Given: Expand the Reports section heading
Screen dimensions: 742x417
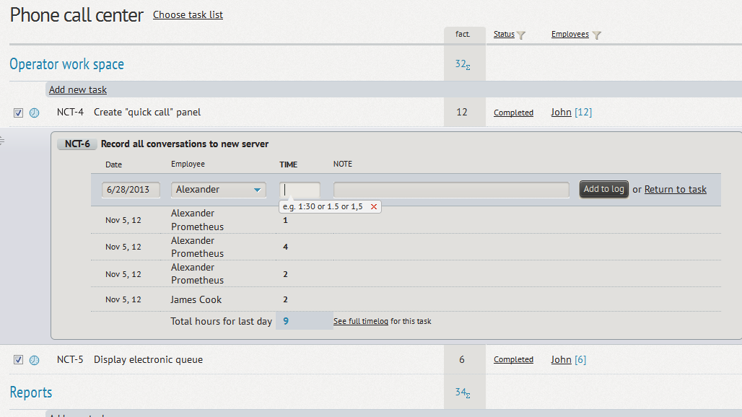Looking at the screenshot, I should point(31,392).
